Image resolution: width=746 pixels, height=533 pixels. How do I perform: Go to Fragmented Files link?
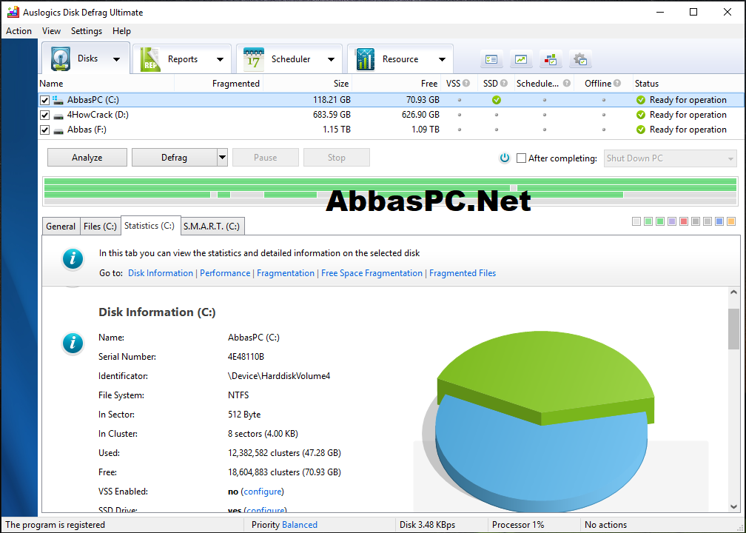pos(463,273)
